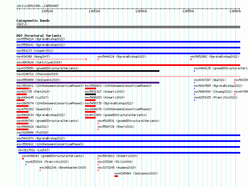The height and width of the screenshot is (187, 248).
Task: Select nsv3196711 (Chaisson2019) label
Action: (x=38, y=74)
